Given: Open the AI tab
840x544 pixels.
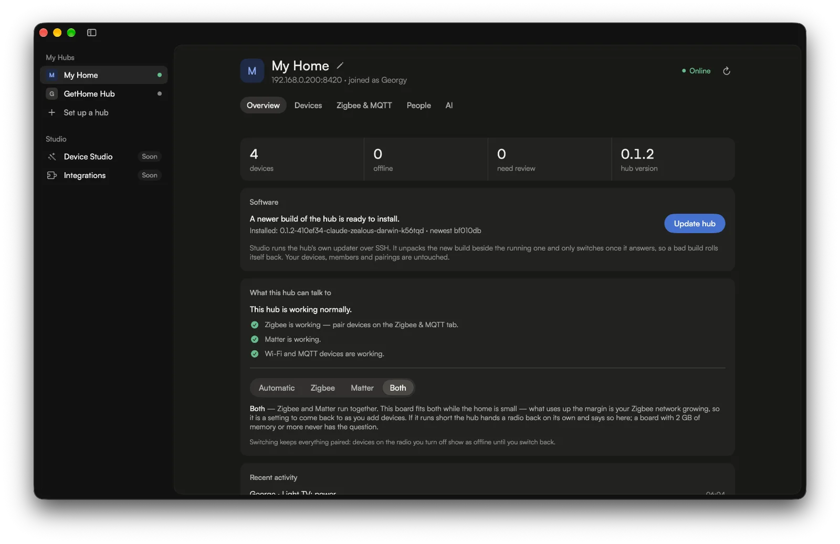Looking at the screenshot, I should 449,106.
